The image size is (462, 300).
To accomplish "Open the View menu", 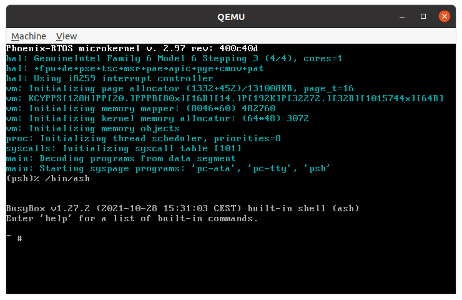I will pos(66,36).
